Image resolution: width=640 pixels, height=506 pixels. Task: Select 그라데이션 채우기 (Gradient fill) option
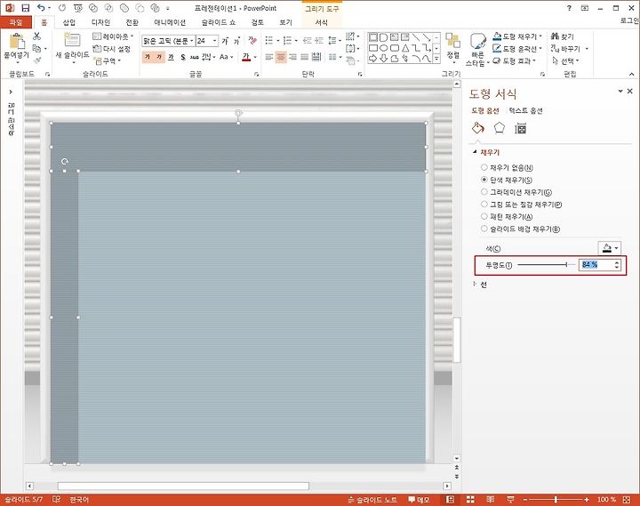516,192
